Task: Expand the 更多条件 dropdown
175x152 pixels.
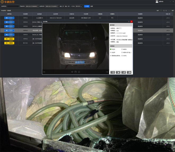Action: click(x=79, y=6)
